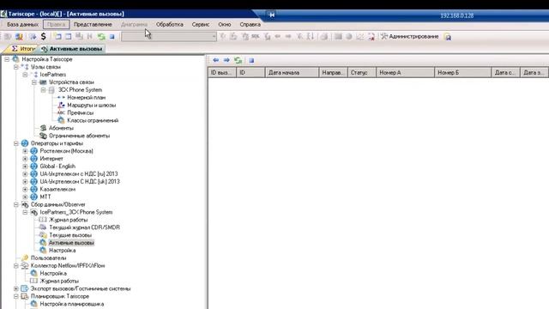The image size is (549, 309).
Task: Click the pin icon in remote session bar
Action: [x=272, y=15]
